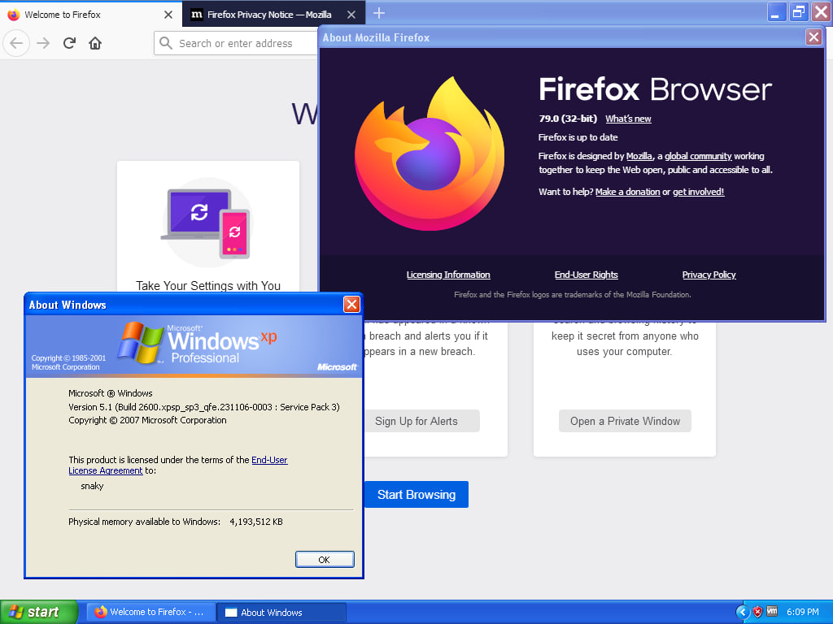Screen dimensions: 833x624
Task: Reload the current Firefox page
Action: [x=69, y=43]
